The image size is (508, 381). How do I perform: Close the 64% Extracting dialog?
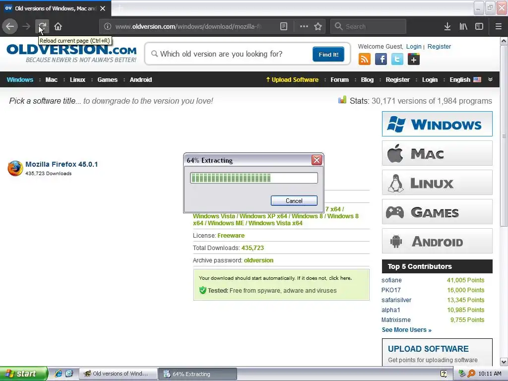point(317,160)
